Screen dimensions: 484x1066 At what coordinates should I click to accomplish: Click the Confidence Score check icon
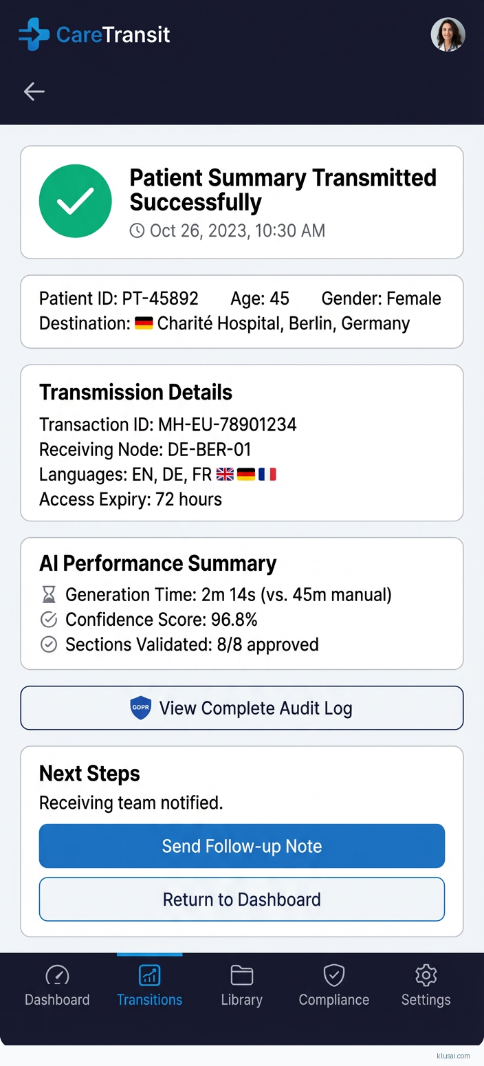(49, 620)
